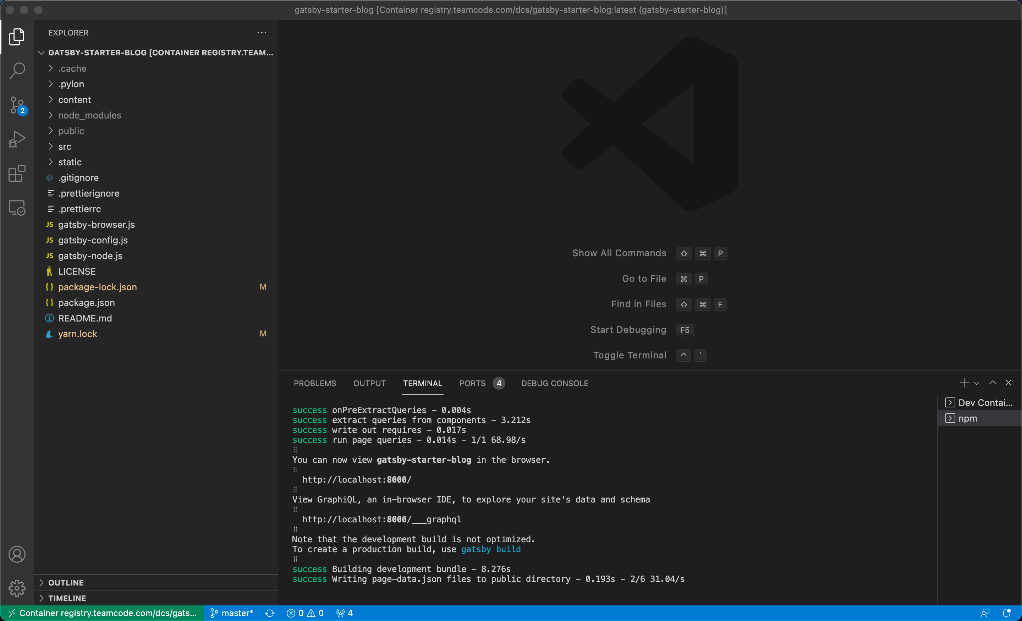The height and width of the screenshot is (621, 1022).
Task: Open the Remote Explorer icon
Action: coord(17,208)
